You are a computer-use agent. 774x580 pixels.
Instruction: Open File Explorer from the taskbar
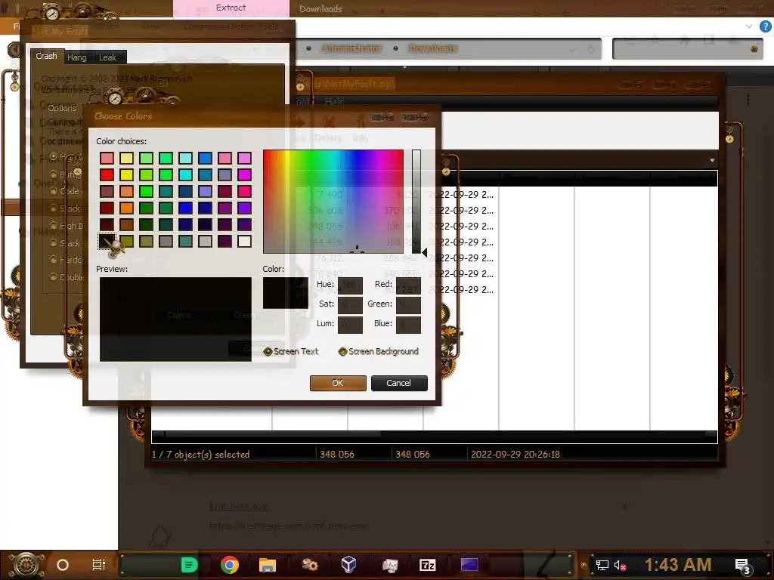click(x=267, y=565)
